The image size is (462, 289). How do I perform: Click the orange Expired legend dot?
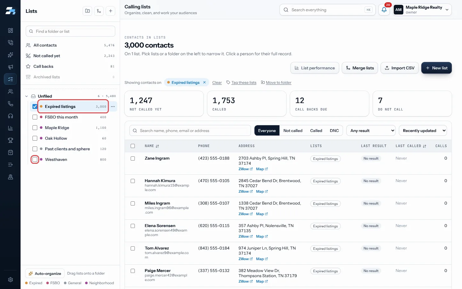click(x=27, y=283)
